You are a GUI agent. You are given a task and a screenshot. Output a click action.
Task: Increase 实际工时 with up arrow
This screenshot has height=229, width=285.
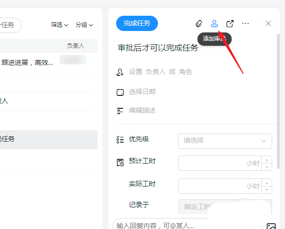[x=267, y=183]
